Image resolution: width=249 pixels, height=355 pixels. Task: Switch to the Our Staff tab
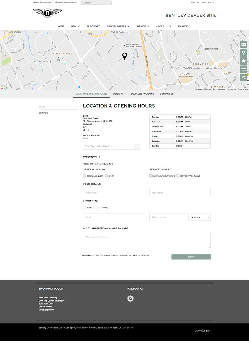tap(119, 94)
